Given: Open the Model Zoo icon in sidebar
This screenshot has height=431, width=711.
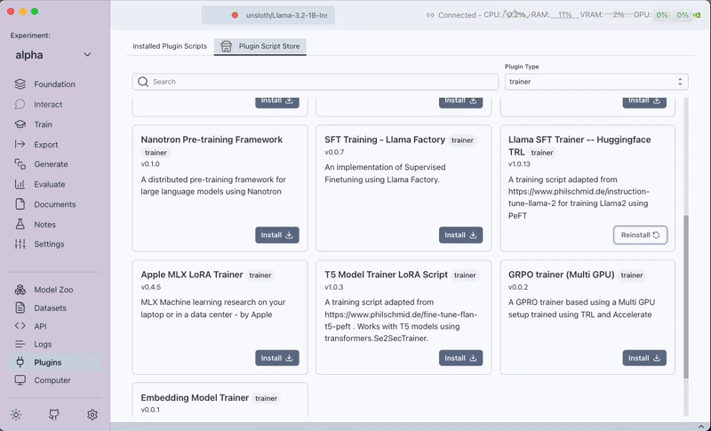Looking at the screenshot, I should tap(20, 290).
